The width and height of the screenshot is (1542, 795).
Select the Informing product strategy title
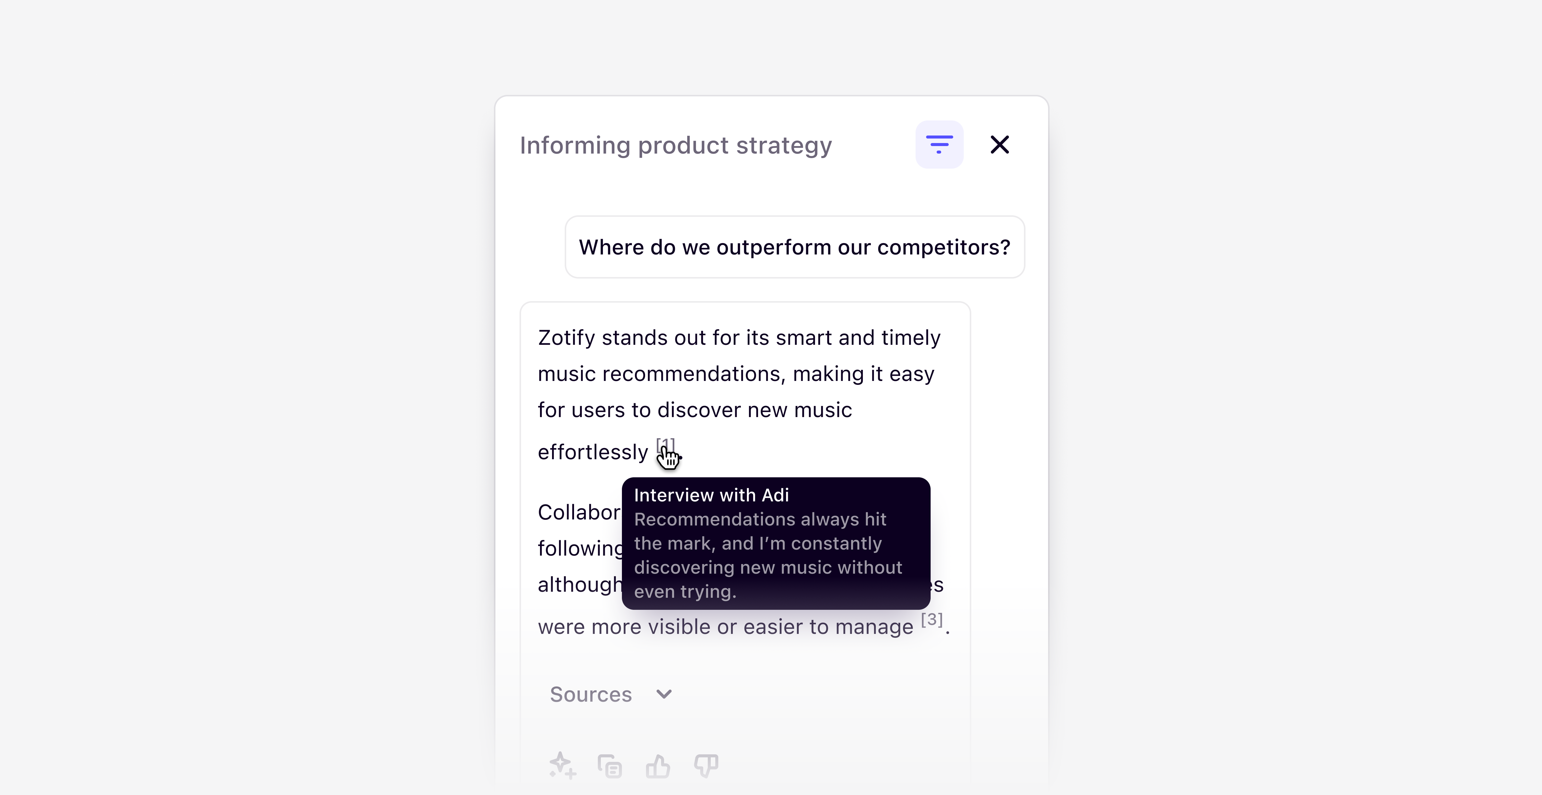pyautogui.click(x=676, y=144)
